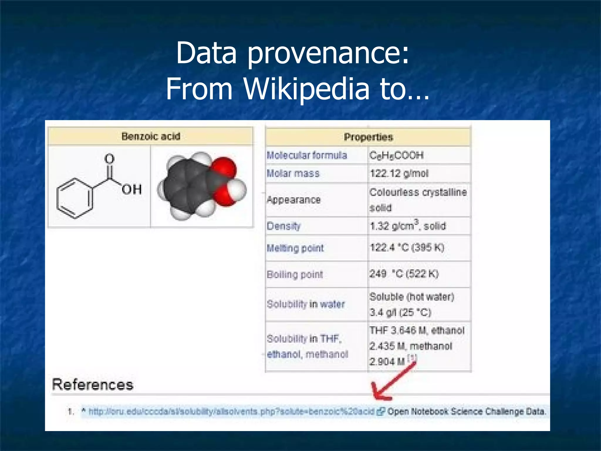The width and height of the screenshot is (601, 451).
Task: Select the '3.4 g/l (25 °C)' value
Action: click(x=400, y=312)
